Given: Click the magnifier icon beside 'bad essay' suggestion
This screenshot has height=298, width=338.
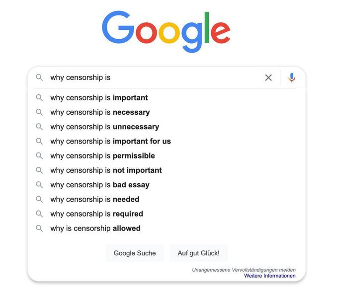Looking at the screenshot, I should 39,185.
